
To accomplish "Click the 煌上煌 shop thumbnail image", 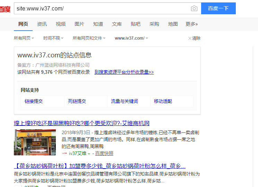I will [35, 142].
